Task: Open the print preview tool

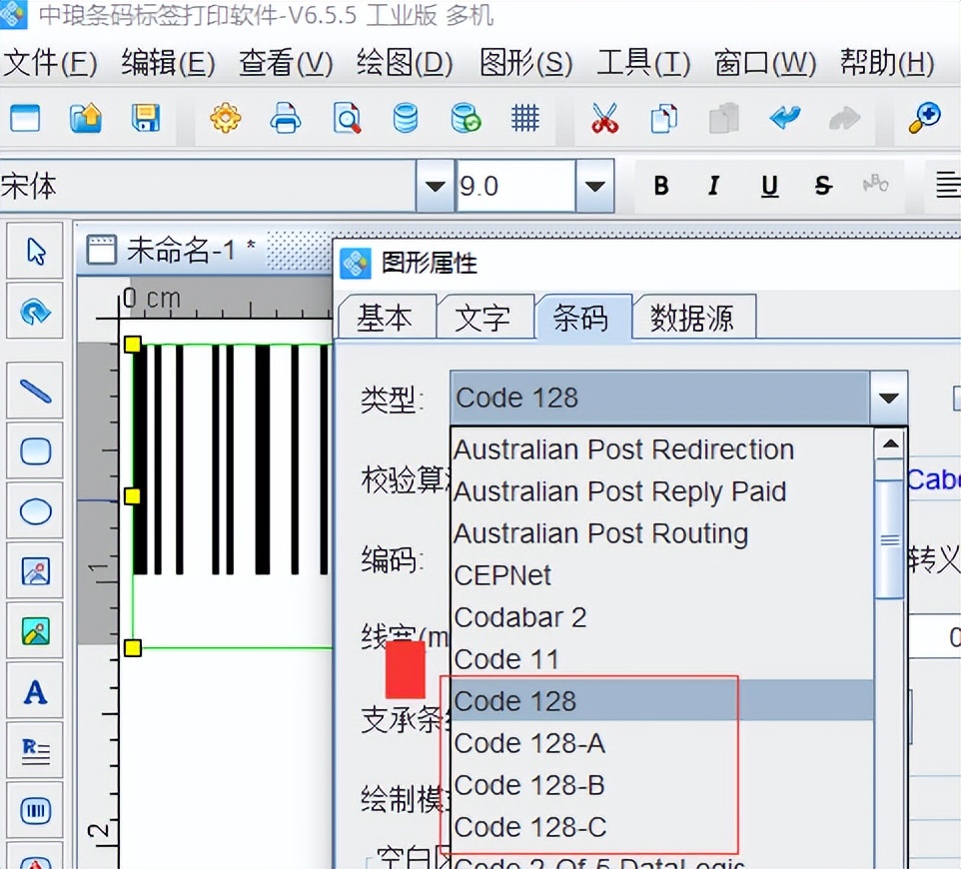Action: pos(347,117)
